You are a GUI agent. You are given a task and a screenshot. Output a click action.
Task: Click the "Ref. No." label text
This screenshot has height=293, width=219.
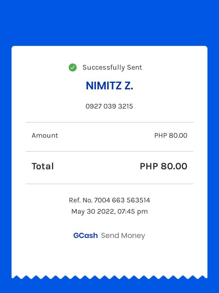point(81,200)
